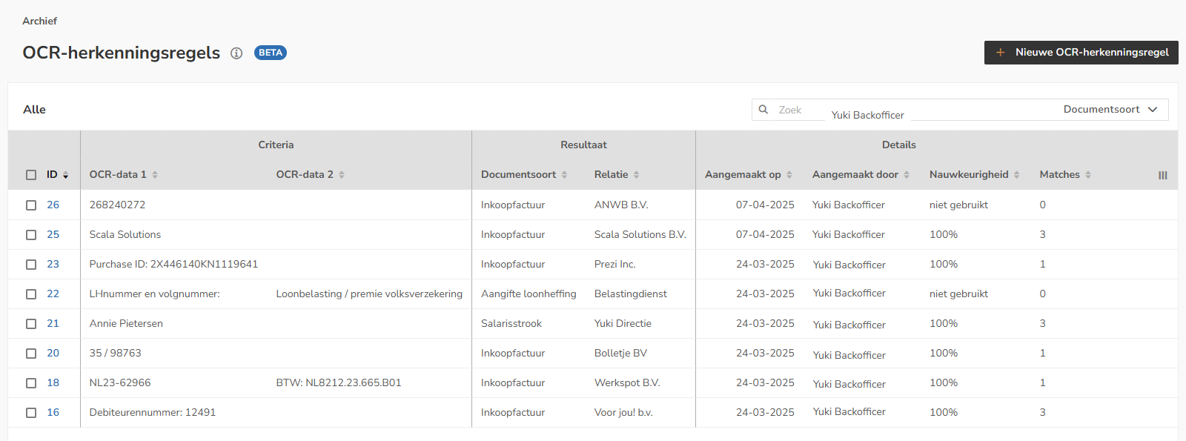Select the checkbox for rule 21

pyautogui.click(x=31, y=324)
